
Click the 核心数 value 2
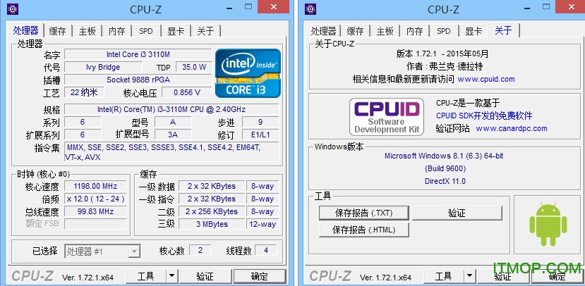point(200,250)
